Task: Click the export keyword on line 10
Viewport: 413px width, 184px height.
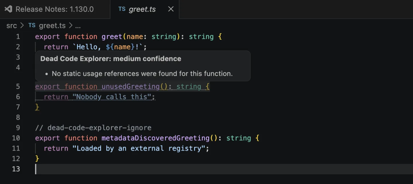Action: coord(48,138)
